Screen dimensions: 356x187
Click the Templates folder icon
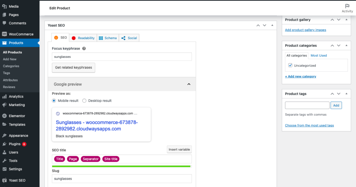tap(4, 124)
